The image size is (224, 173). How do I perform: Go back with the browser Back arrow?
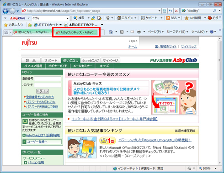click(x=5, y=11)
